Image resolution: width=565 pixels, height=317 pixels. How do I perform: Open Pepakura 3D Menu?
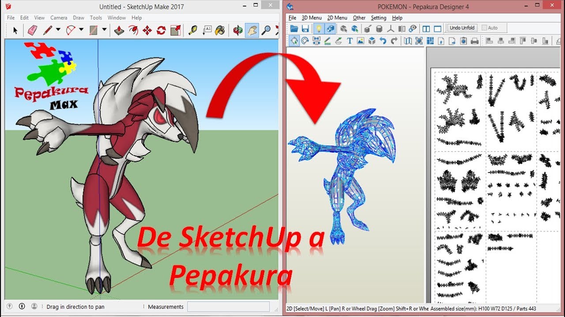click(312, 18)
